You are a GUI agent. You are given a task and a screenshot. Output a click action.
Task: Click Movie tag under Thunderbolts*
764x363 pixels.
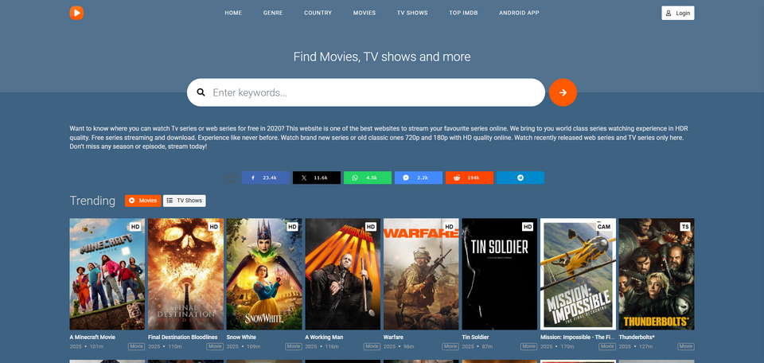click(685, 346)
